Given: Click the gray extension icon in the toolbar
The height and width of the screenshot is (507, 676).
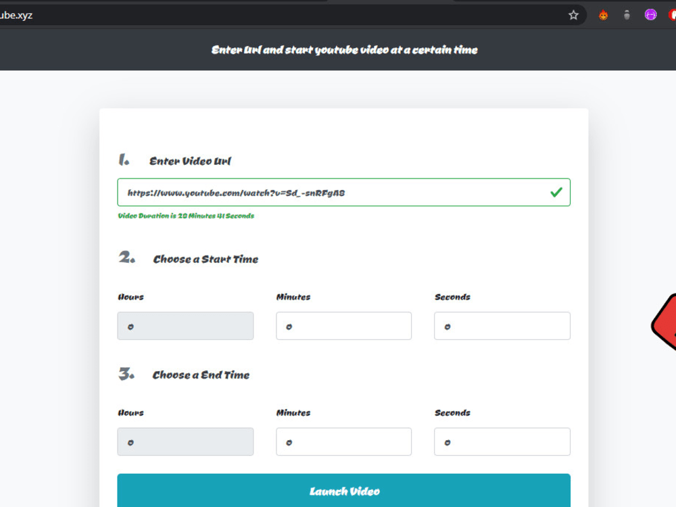Looking at the screenshot, I should tap(625, 14).
